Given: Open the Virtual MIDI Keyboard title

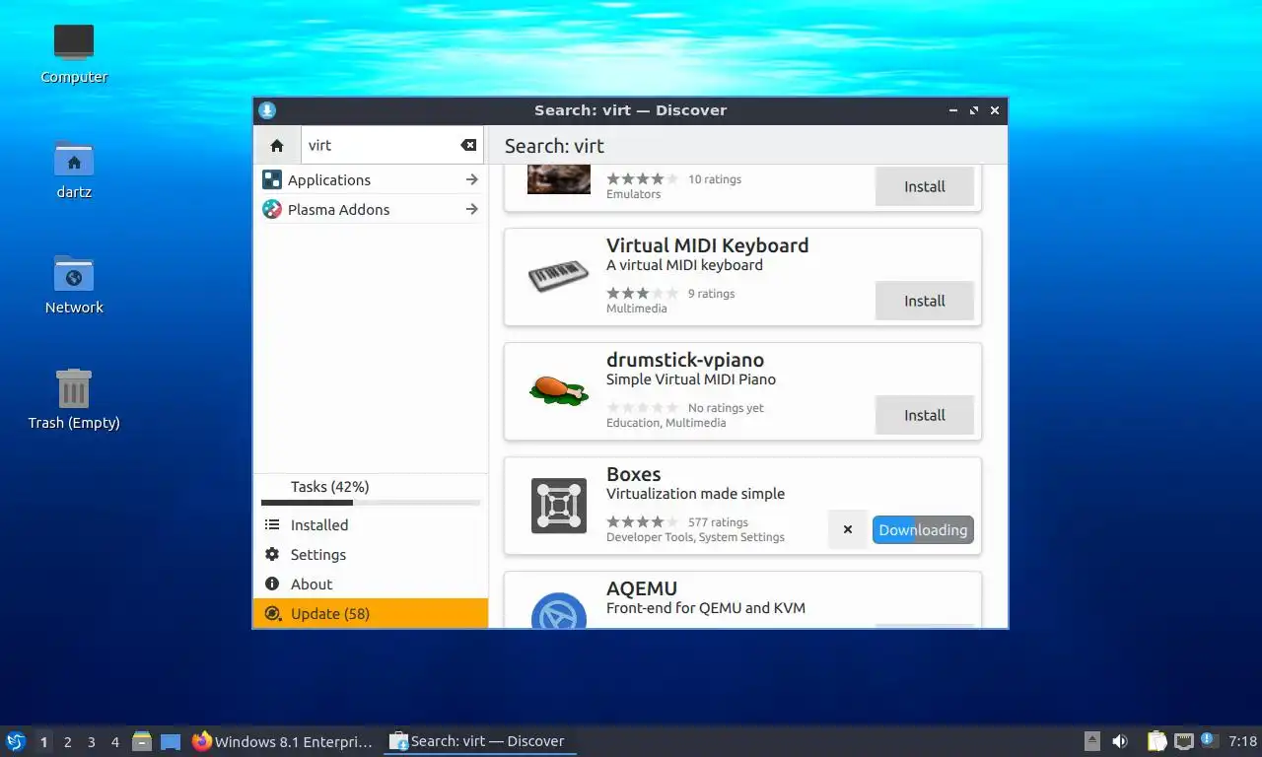Looking at the screenshot, I should click(707, 245).
